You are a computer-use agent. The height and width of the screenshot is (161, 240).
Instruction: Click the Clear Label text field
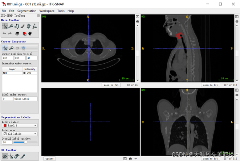pos(26,99)
